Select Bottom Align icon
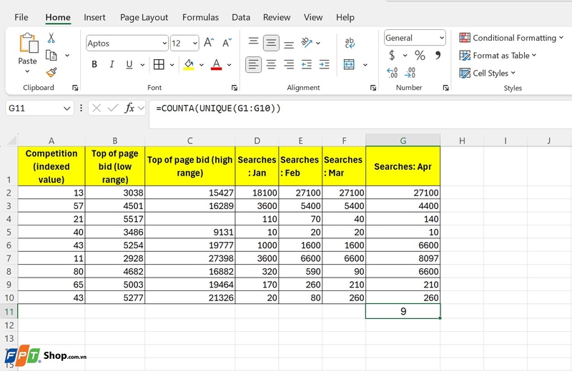The width and height of the screenshot is (572, 371). click(x=289, y=45)
